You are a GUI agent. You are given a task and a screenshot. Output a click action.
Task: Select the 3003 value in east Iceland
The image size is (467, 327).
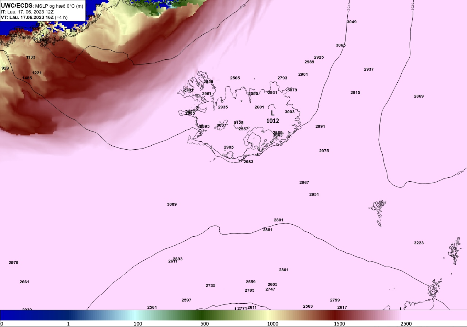290,112
